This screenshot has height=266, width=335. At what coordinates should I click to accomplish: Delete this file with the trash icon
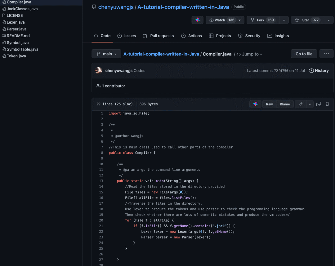click(327, 104)
